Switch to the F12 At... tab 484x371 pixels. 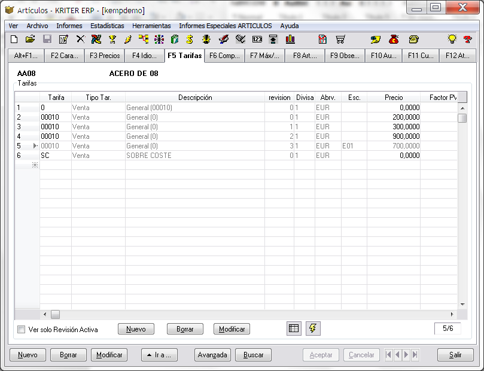tap(458, 56)
